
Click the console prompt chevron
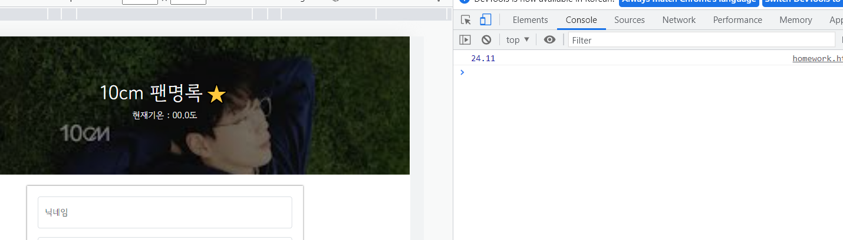click(462, 72)
